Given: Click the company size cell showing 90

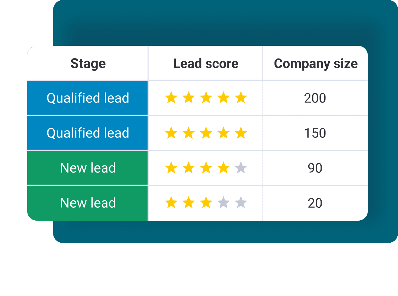Looking at the screenshot, I should point(315,168).
